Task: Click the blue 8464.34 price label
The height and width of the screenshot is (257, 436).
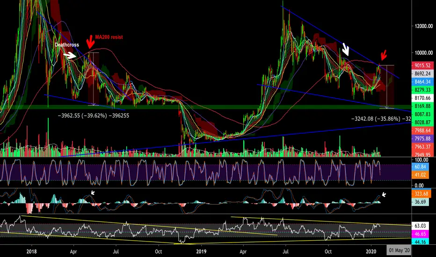Action: (422, 82)
